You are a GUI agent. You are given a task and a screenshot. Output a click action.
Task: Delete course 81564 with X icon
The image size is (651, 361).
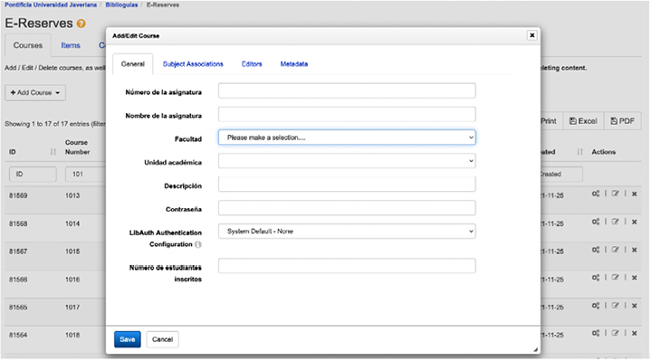[x=635, y=333]
